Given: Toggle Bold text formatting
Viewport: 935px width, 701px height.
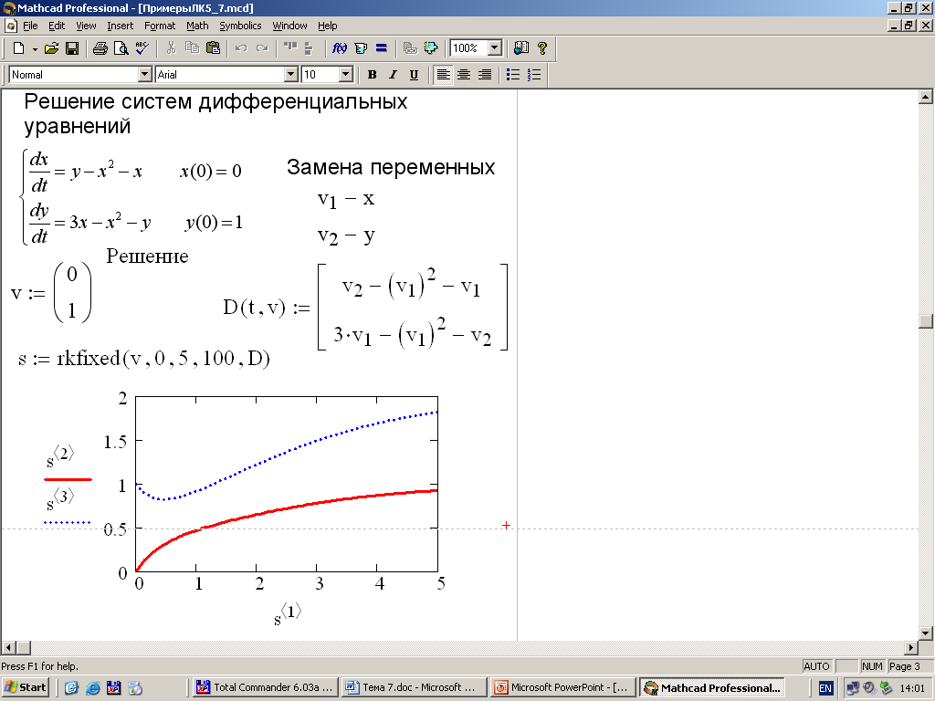Looking at the screenshot, I should point(372,75).
